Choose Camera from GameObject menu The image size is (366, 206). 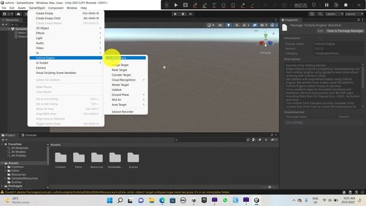click(x=66, y=68)
